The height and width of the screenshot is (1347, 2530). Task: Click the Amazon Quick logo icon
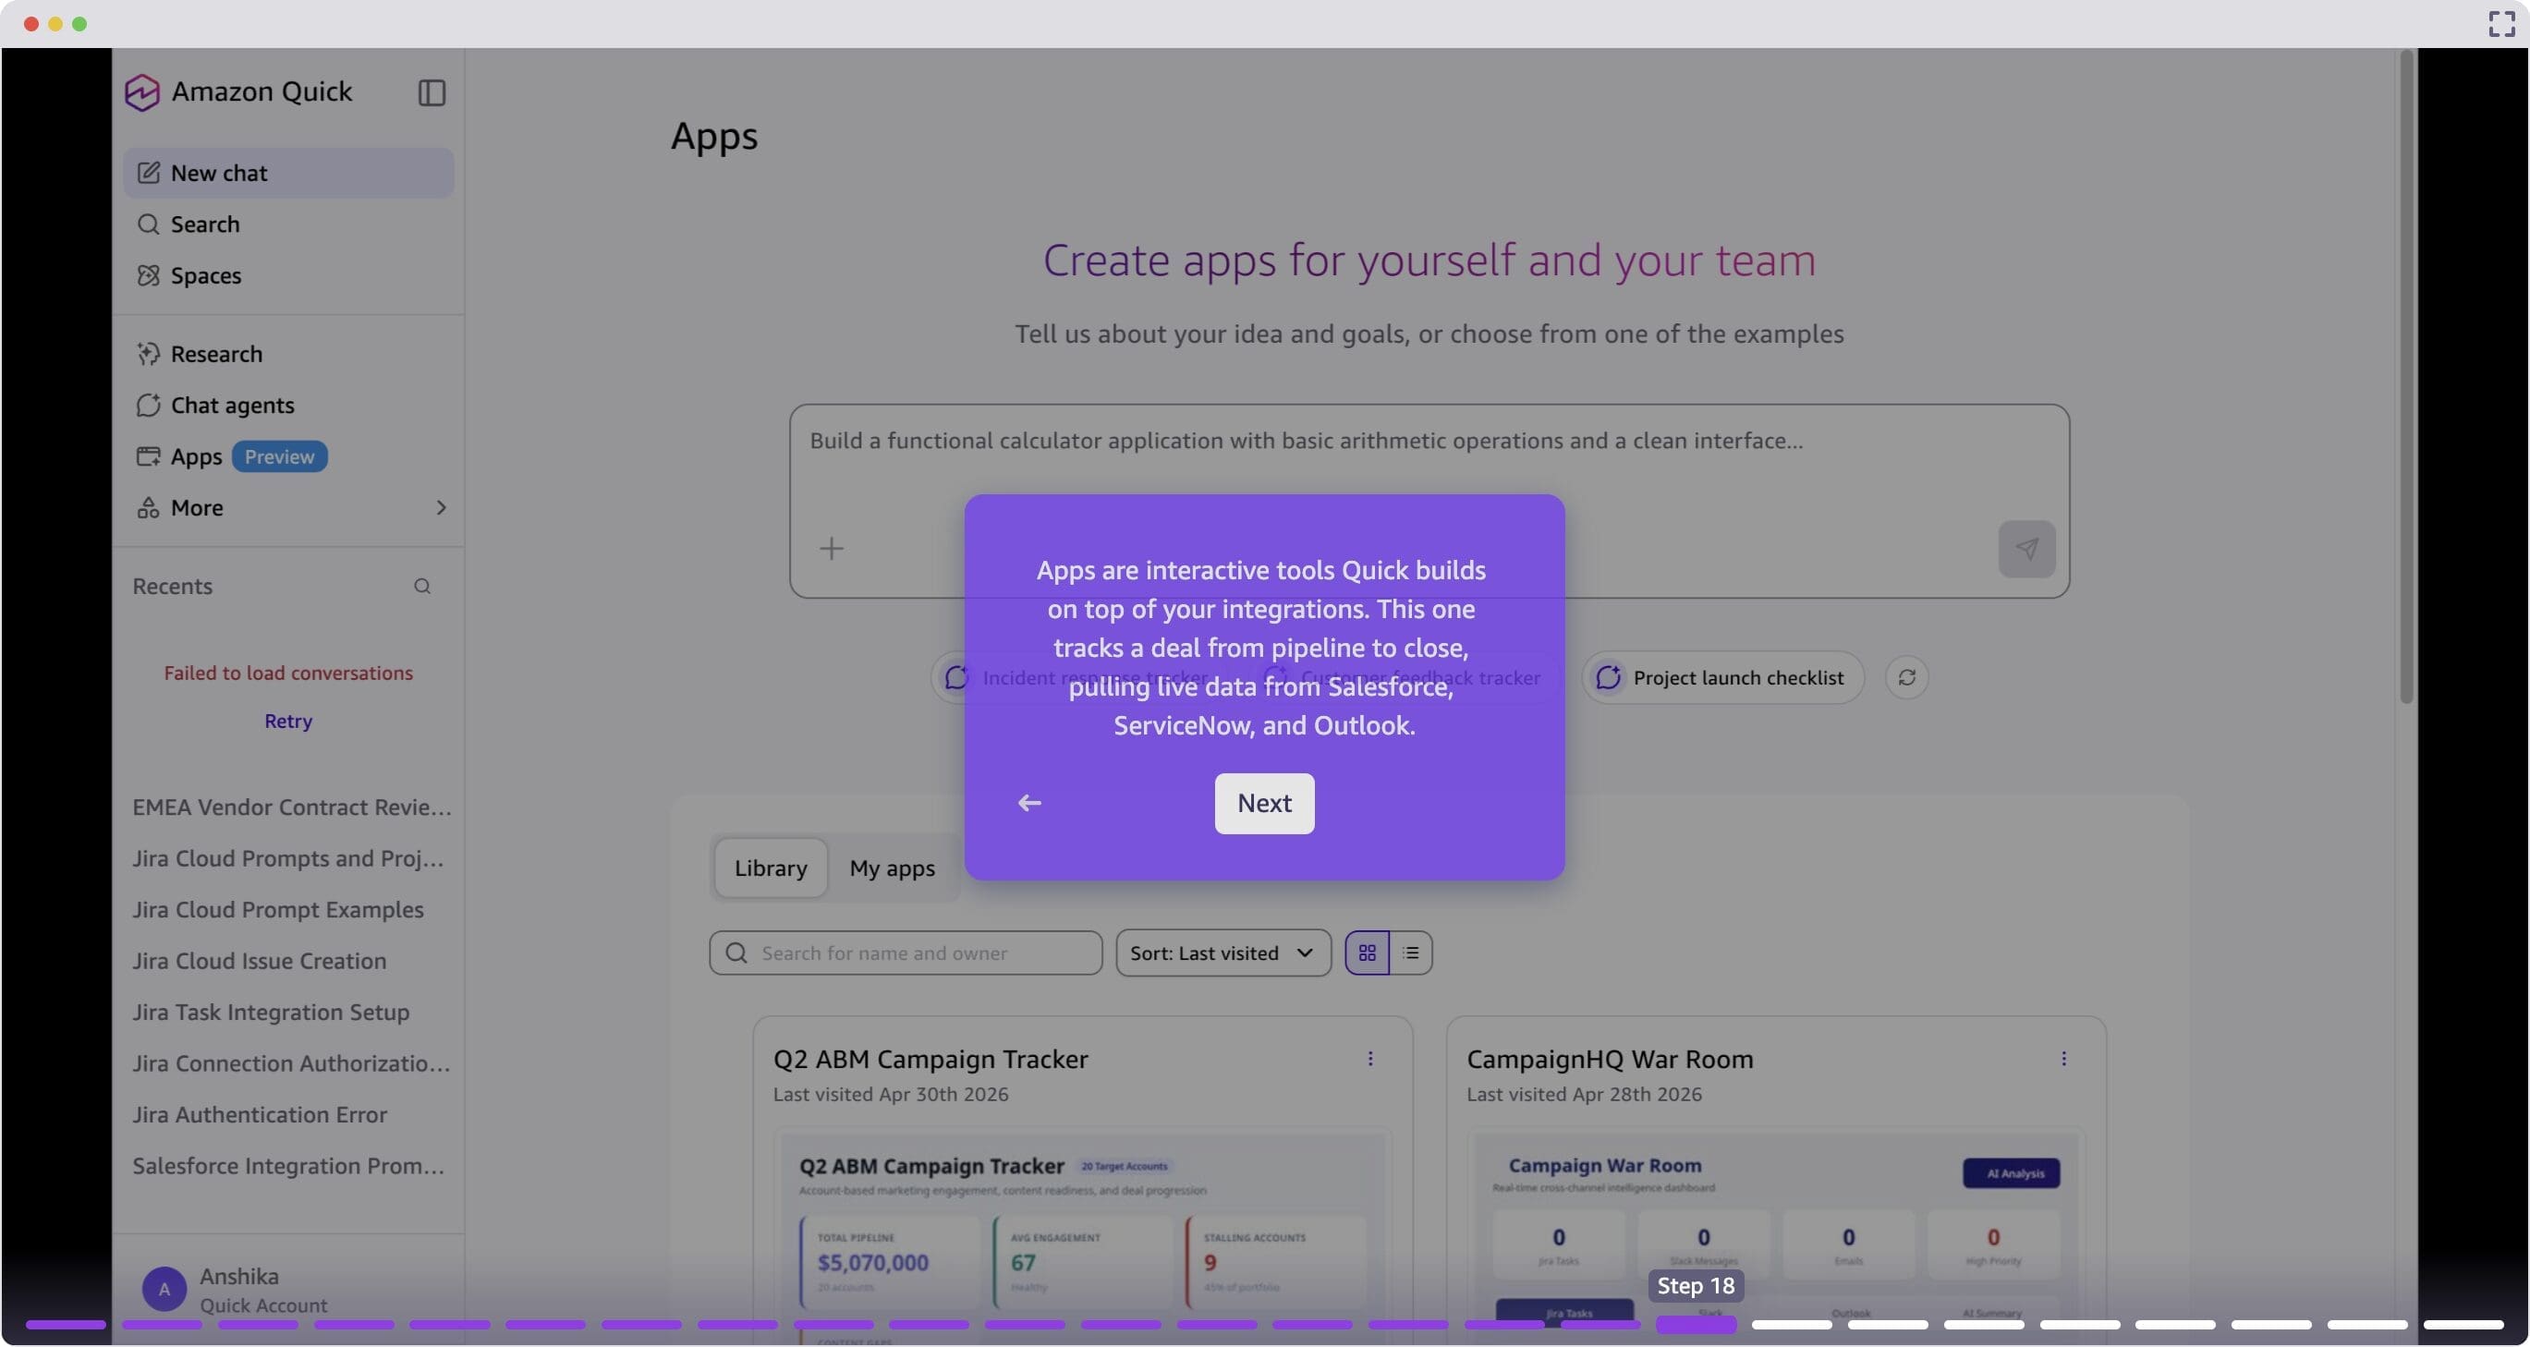pos(141,92)
